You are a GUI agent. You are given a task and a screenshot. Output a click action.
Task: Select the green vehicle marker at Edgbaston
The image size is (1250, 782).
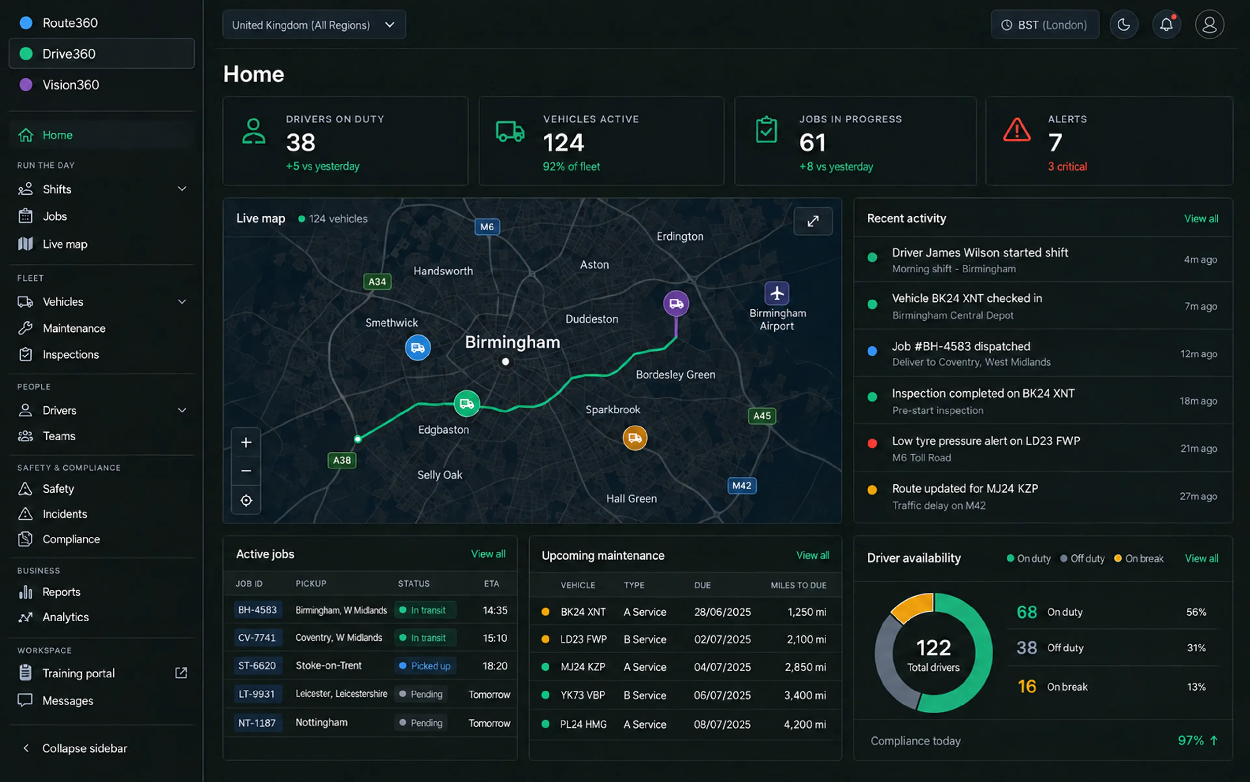coord(467,403)
